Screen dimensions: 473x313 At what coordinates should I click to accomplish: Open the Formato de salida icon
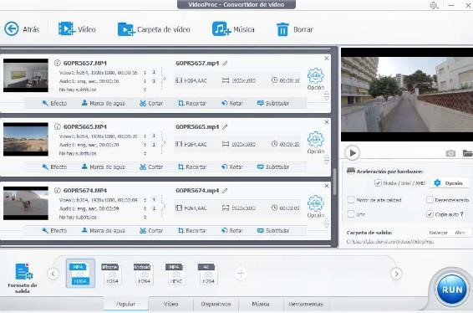[x=24, y=271]
